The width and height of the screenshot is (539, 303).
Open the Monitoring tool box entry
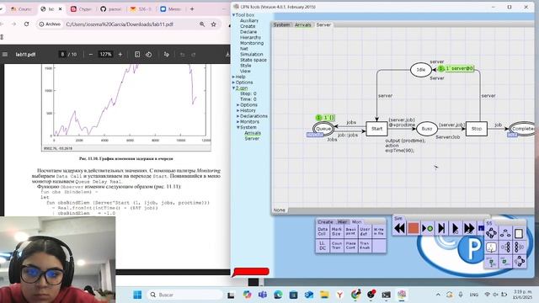[252, 43]
